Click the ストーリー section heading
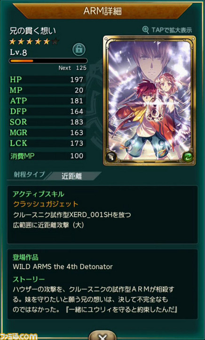The image size is (205, 340). pos(29,279)
